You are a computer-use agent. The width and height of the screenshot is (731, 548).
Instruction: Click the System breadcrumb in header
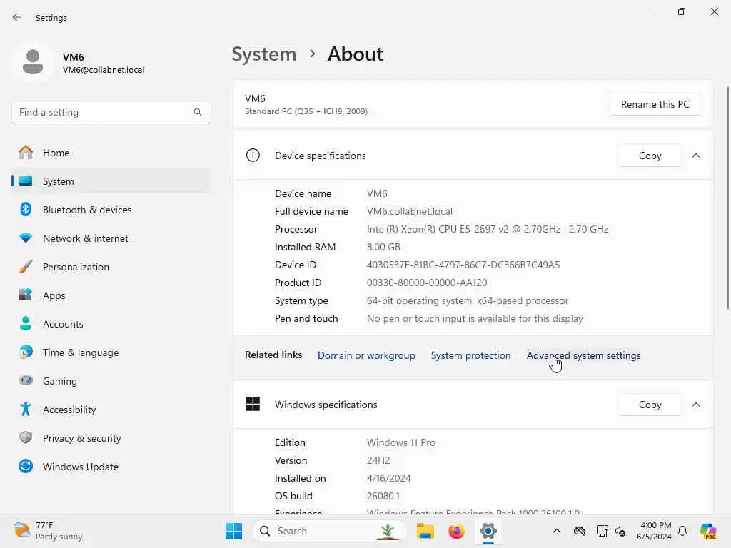point(264,54)
